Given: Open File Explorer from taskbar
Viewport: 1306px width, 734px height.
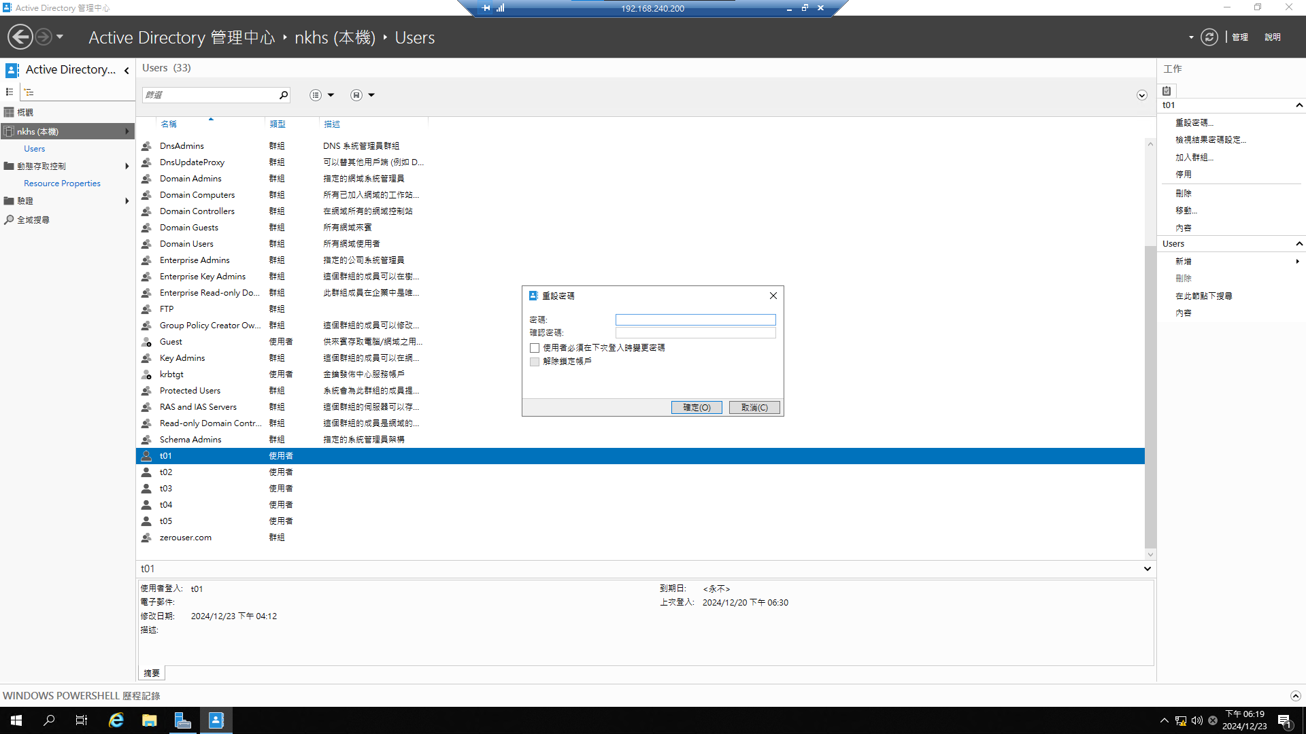Looking at the screenshot, I should click(x=150, y=720).
